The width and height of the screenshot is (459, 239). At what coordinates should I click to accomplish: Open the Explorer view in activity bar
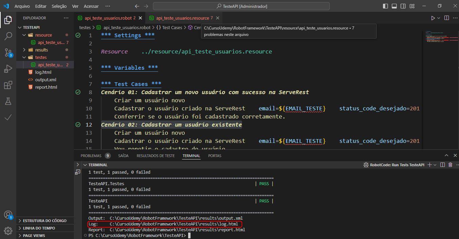(x=8, y=20)
